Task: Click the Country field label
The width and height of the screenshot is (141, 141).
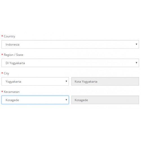Action: click(x=9, y=36)
